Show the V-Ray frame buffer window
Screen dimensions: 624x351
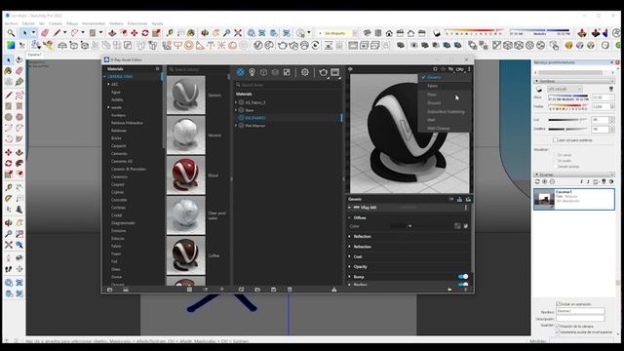tap(335, 72)
